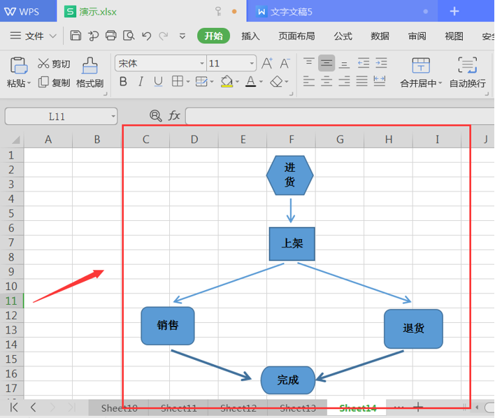Click the Undo arrow
Screen dimensions: 495x418
click(x=147, y=36)
